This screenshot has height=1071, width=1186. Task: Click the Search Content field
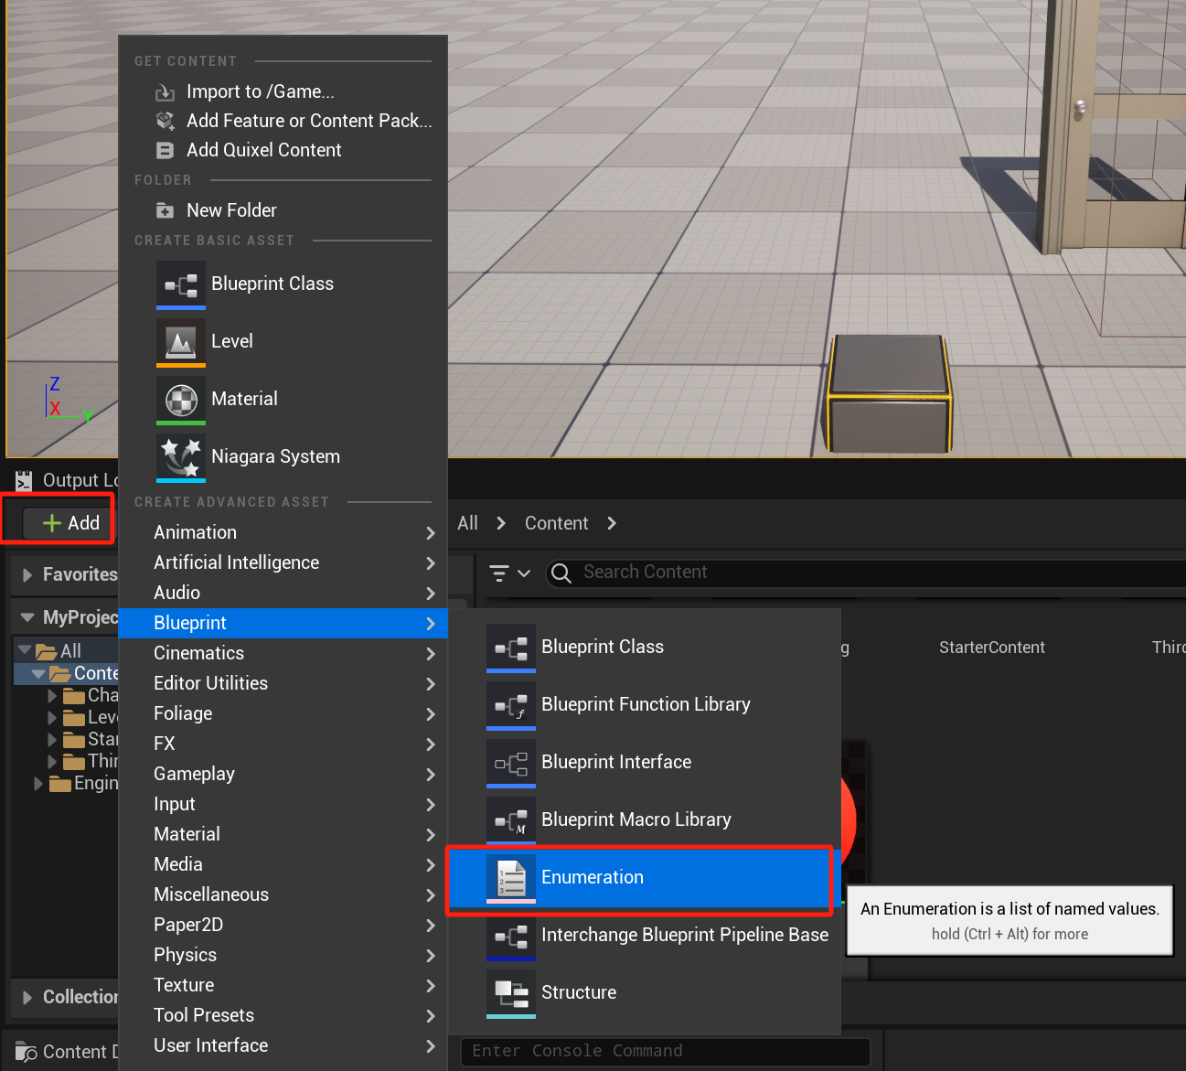[x=865, y=573]
